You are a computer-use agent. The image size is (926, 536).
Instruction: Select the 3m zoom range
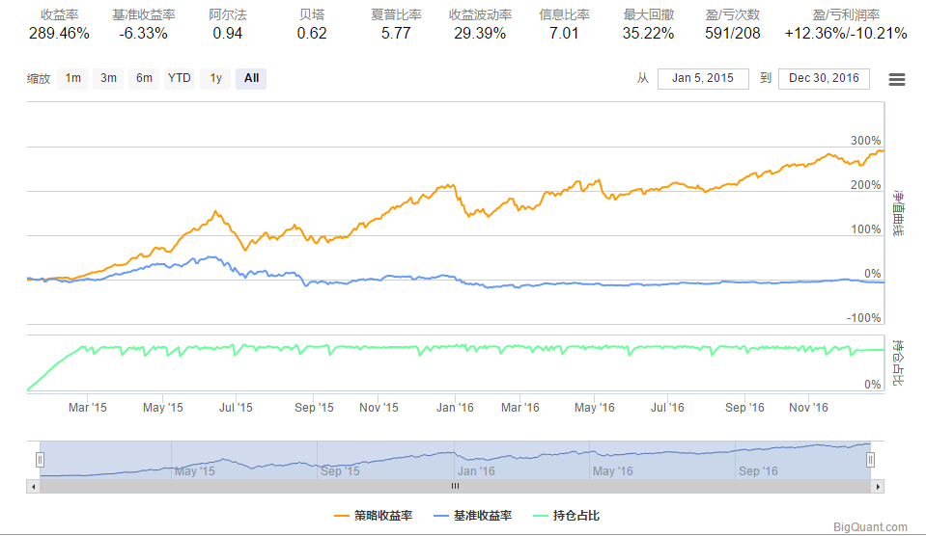click(108, 78)
